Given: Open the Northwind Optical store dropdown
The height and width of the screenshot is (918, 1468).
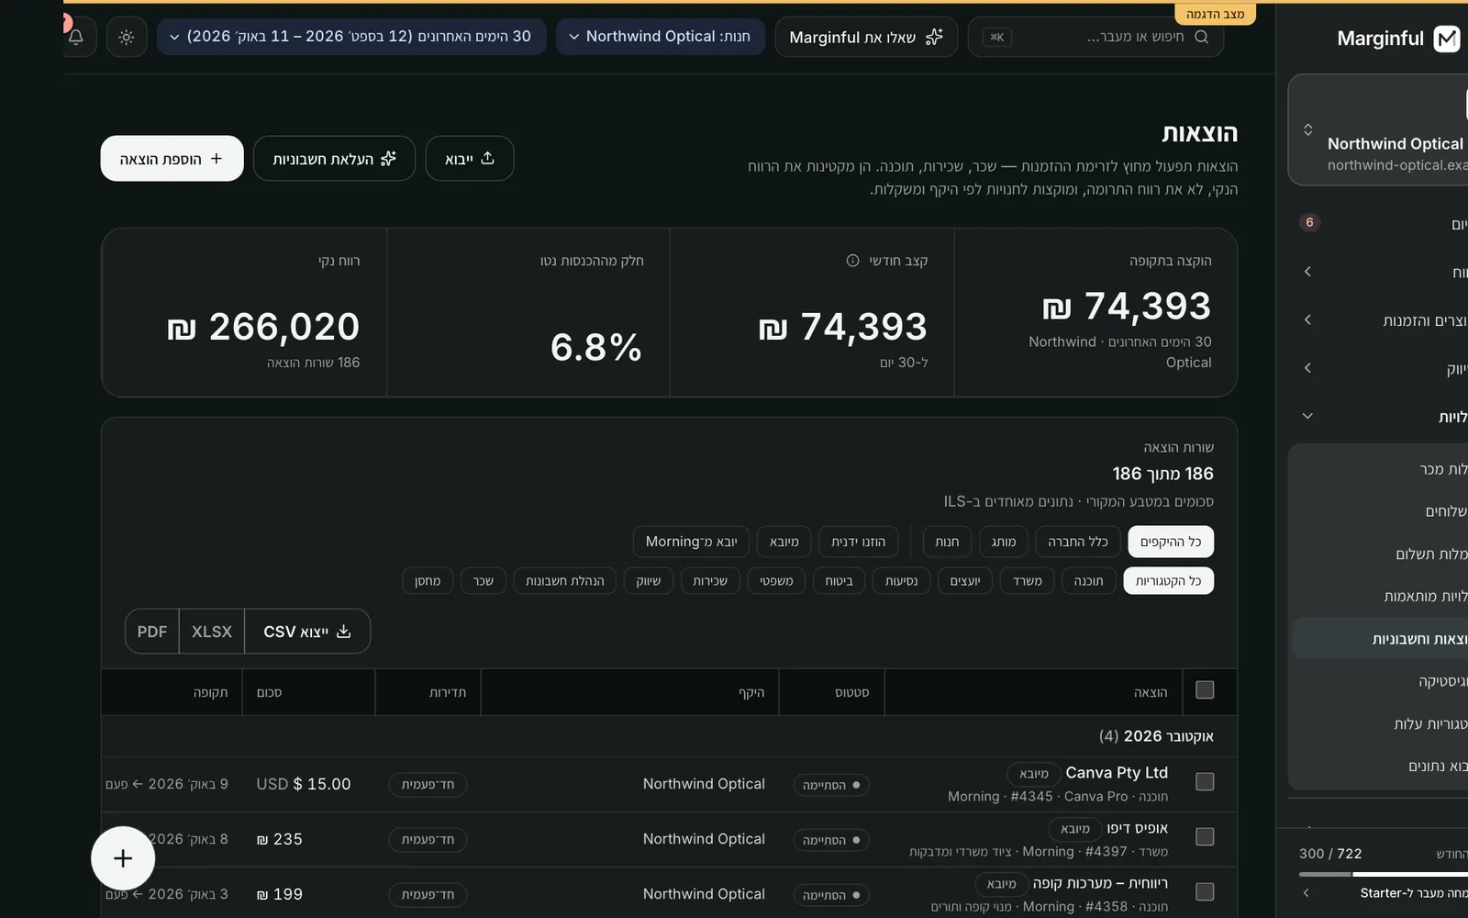Looking at the screenshot, I should point(661,37).
